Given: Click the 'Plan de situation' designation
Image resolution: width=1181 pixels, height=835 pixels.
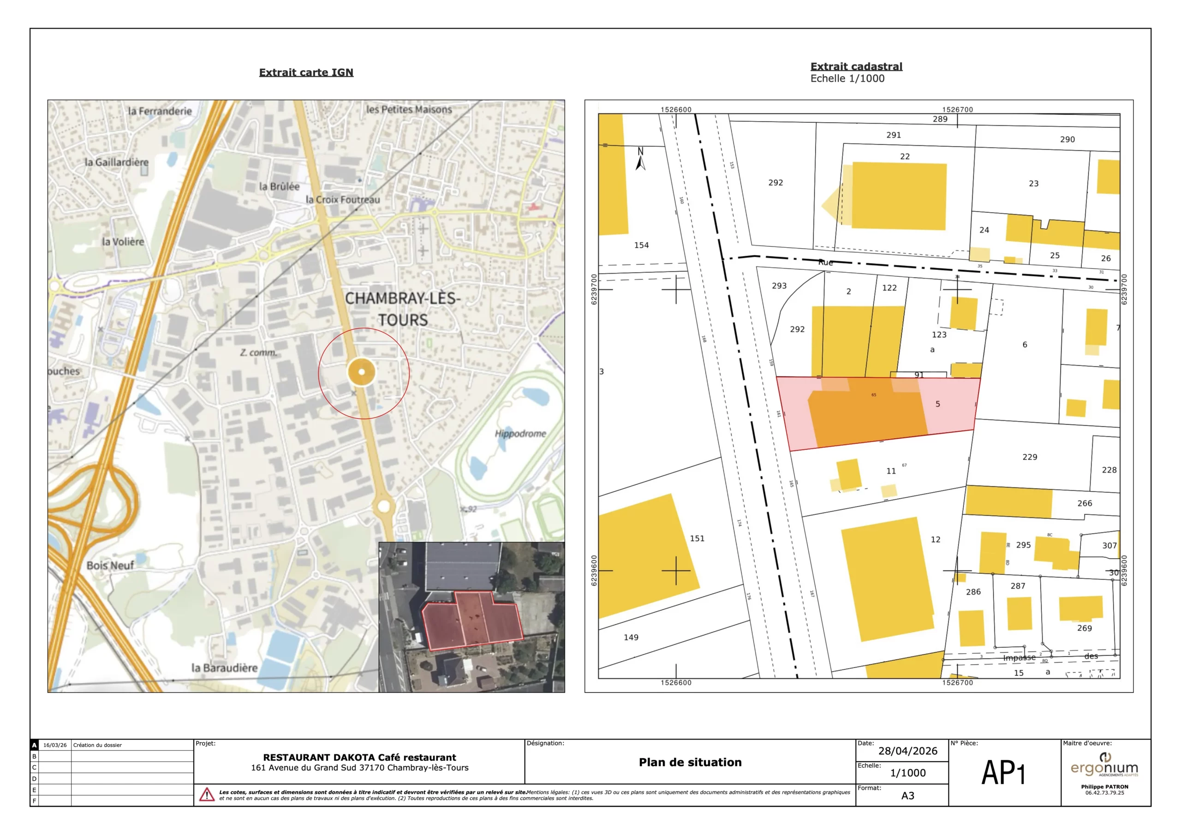Looking at the screenshot, I should click(x=690, y=763).
